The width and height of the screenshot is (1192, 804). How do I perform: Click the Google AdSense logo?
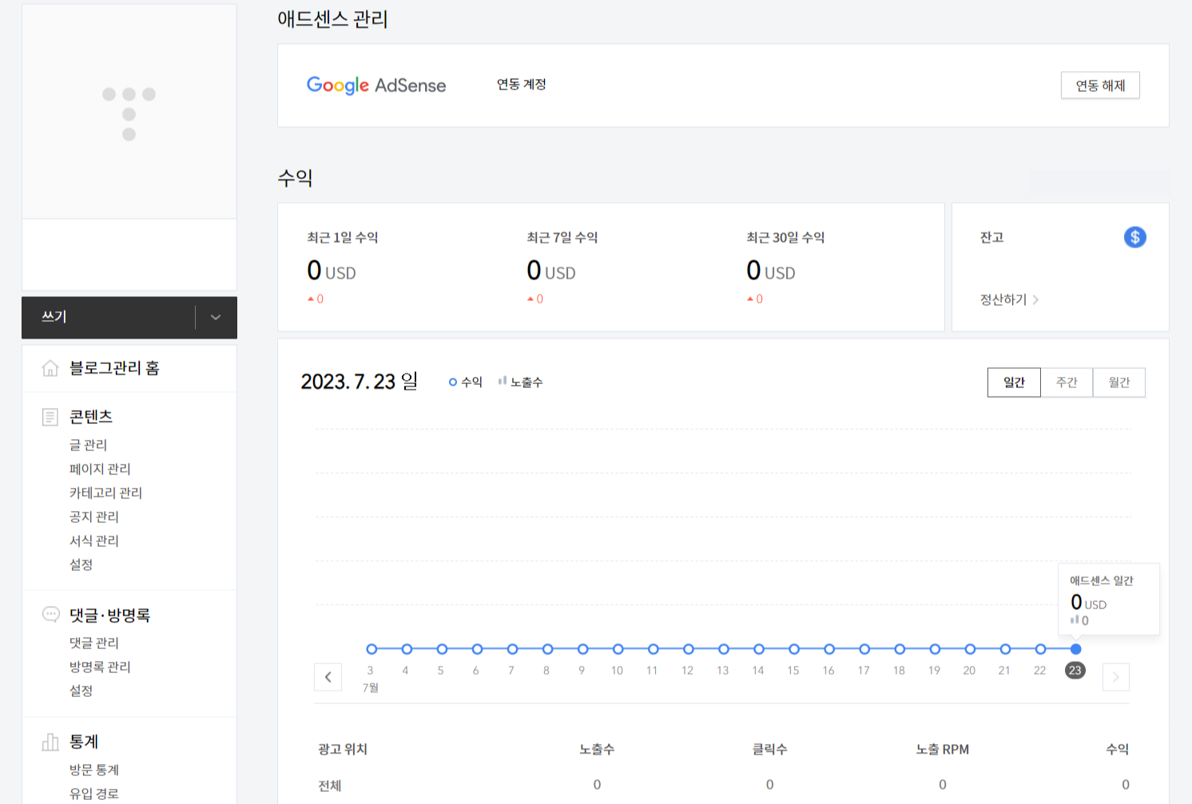(376, 85)
